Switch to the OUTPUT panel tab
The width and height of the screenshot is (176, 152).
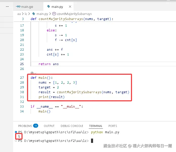point(49,126)
